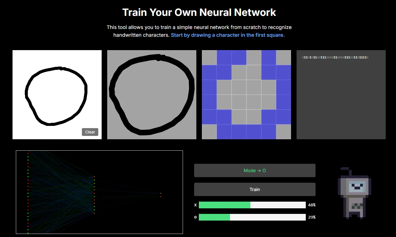This screenshot has height=237, width=396.
Task: Click the 0 prediction confidence bar
Action: (x=252, y=217)
